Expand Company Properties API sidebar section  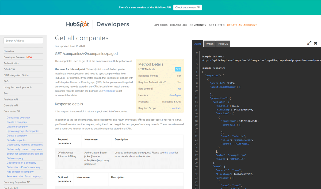(x=17, y=182)
